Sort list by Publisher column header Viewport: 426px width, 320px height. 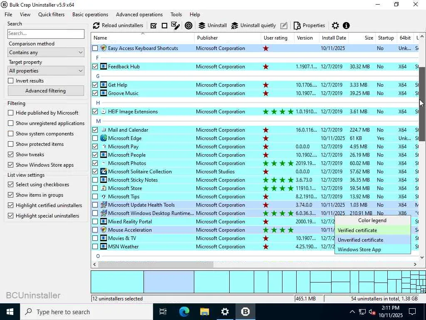point(228,38)
